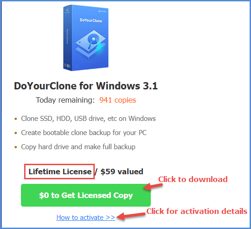Click the small brand logo at box top-right corner
The image size is (251, 229).
[102, 11]
